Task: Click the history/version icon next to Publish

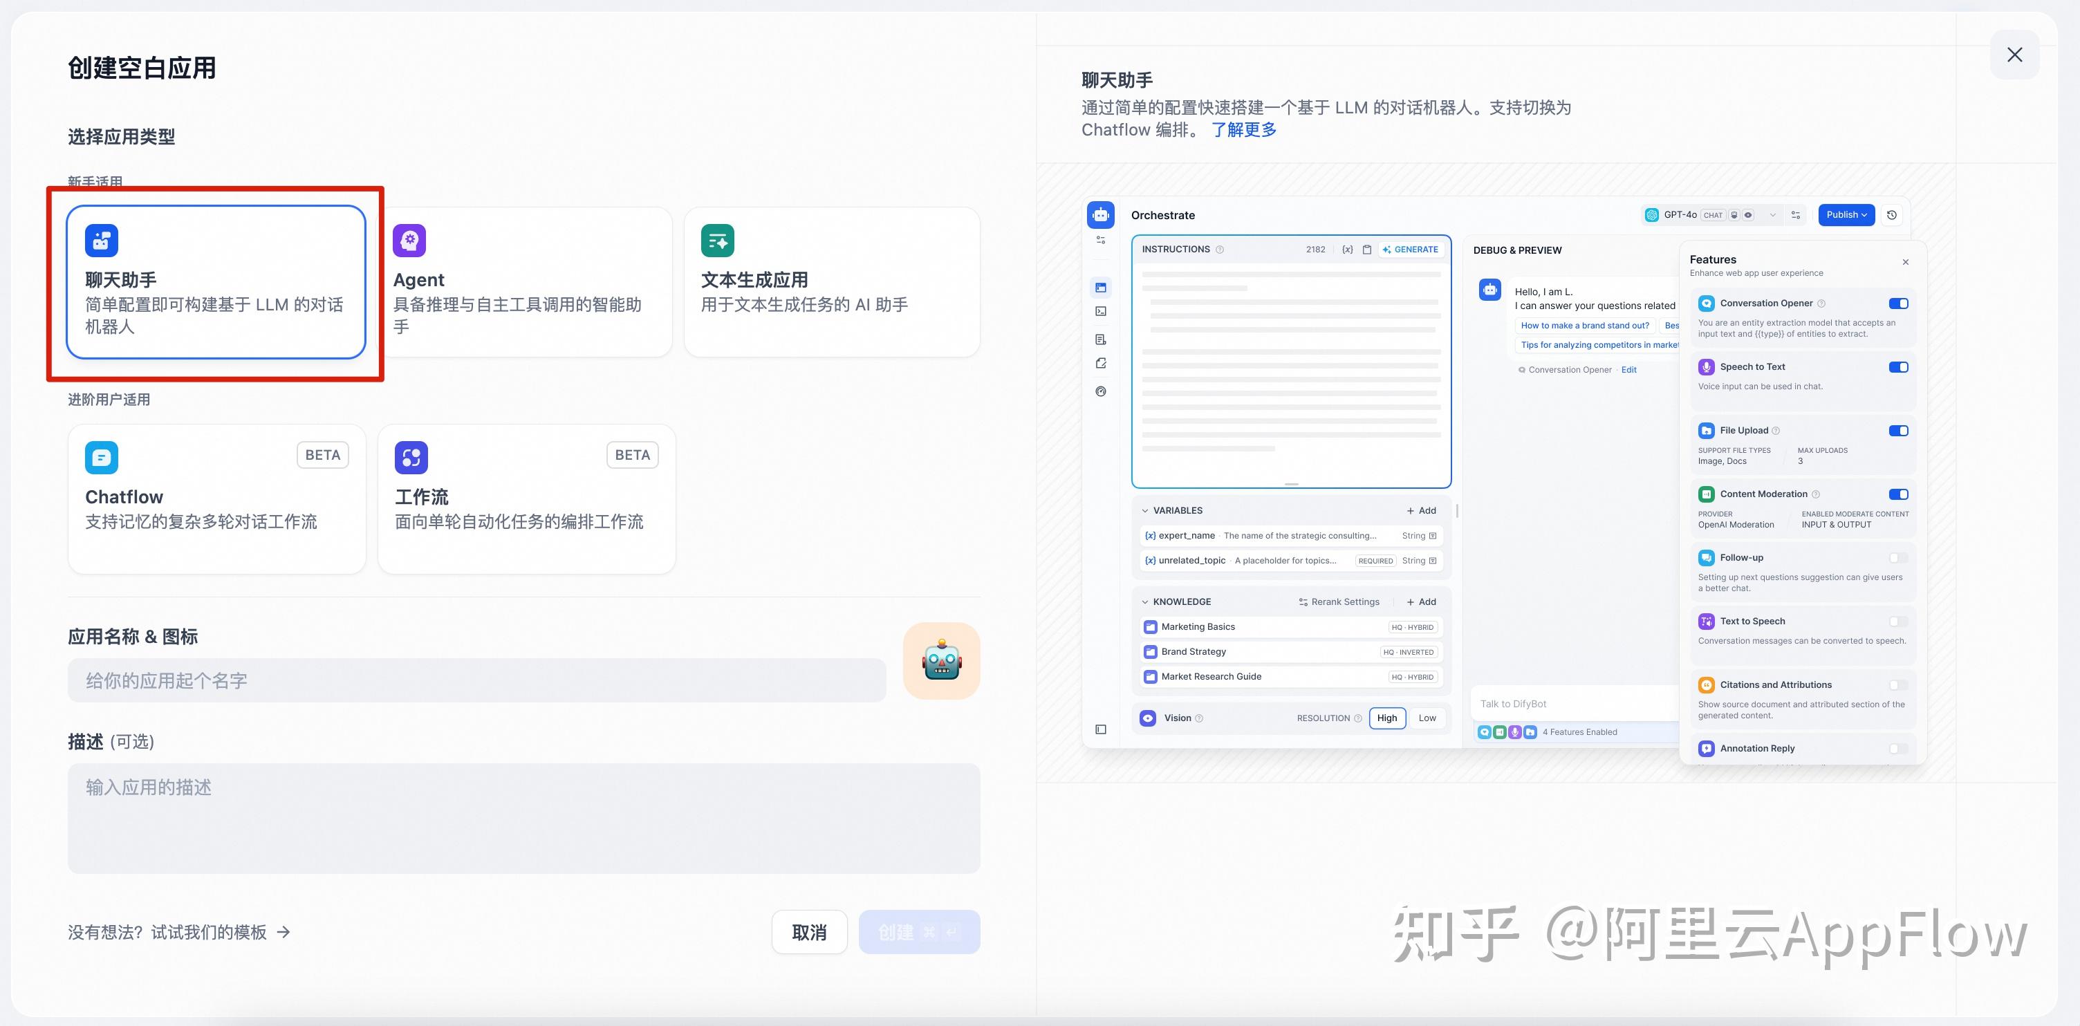Action: tap(1892, 215)
